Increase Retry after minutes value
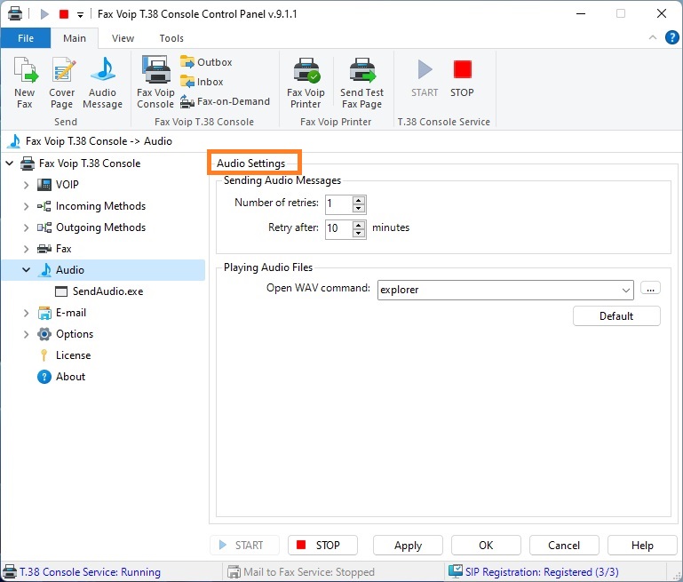 (359, 225)
